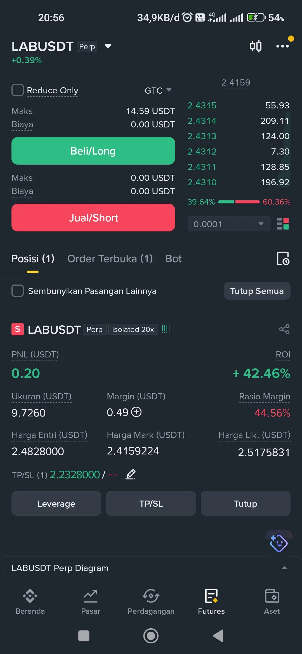Viewport: 302px width, 654px height.
Task: Open the AI assistant floating icon
Action: [279, 543]
